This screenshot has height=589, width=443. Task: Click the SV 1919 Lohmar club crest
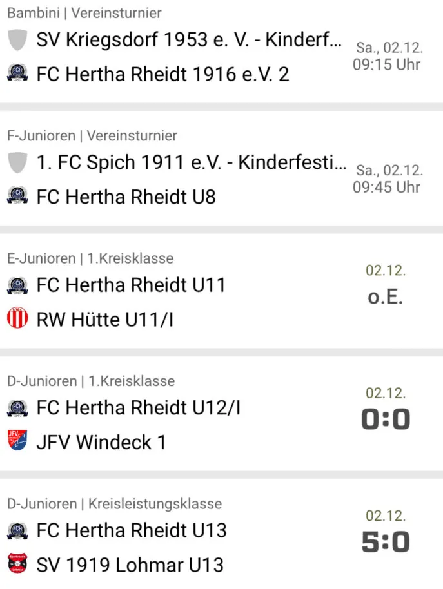point(17,563)
